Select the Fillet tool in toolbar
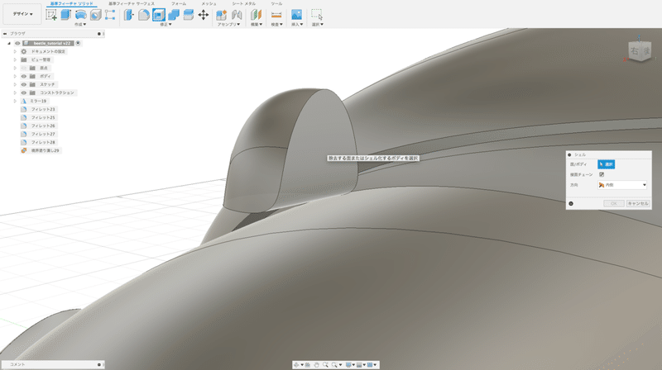The height and width of the screenshot is (370, 662). point(143,15)
